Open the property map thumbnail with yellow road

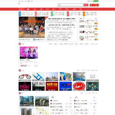coord(42,111)
